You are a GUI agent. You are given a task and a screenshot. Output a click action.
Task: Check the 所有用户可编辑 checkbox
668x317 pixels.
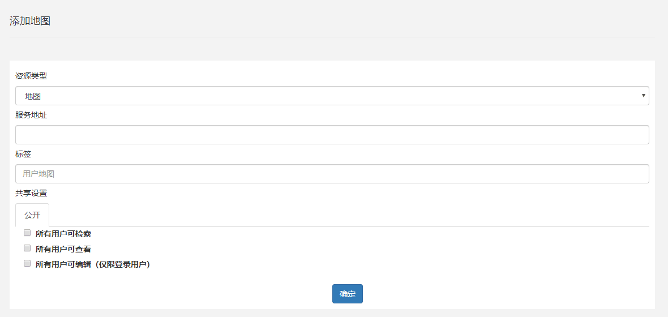pos(27,263)
